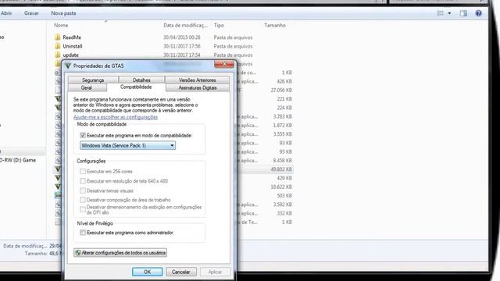Screen dimensions: 500x281
Task: Select the Compatibilidade tab
Action: coord(136,87)
